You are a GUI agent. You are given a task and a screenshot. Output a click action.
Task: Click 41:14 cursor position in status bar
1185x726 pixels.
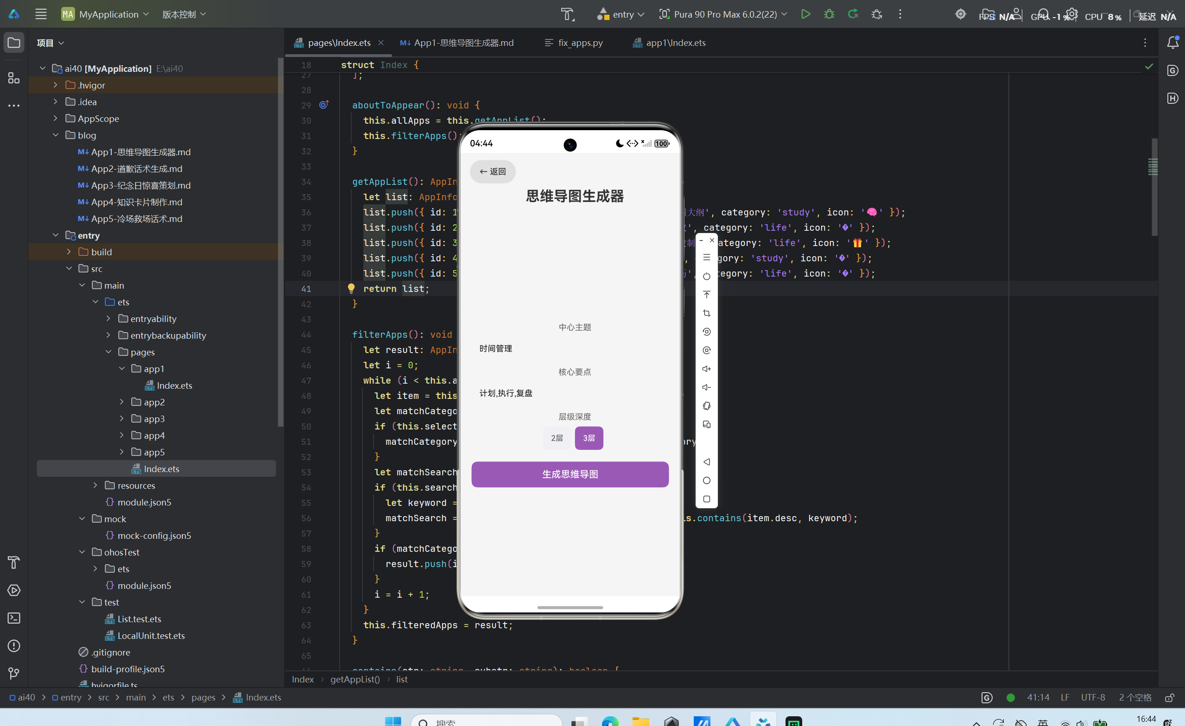coord(1038,698)
